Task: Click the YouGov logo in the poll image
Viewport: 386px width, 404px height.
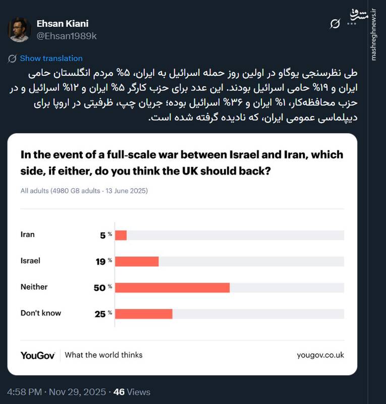Action: tap(38, 355)
